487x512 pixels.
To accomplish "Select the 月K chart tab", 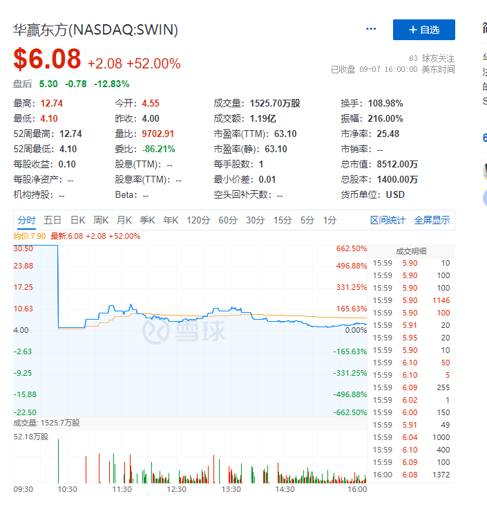I will click(124, 221).
